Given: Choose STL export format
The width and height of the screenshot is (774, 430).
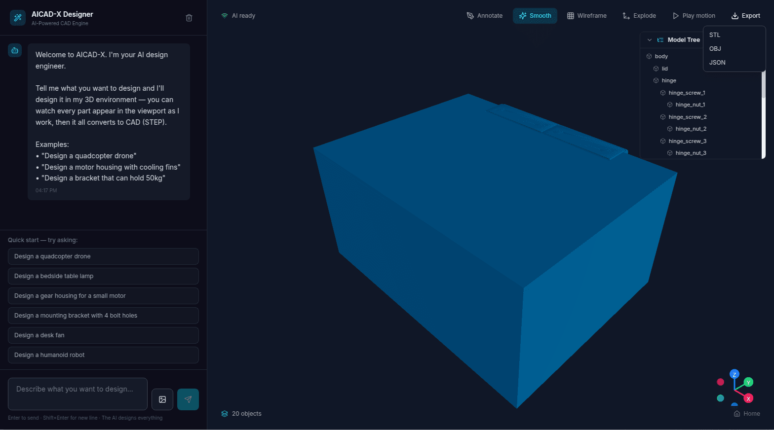Looking at the screenshot, I should (x=734, y=35).
